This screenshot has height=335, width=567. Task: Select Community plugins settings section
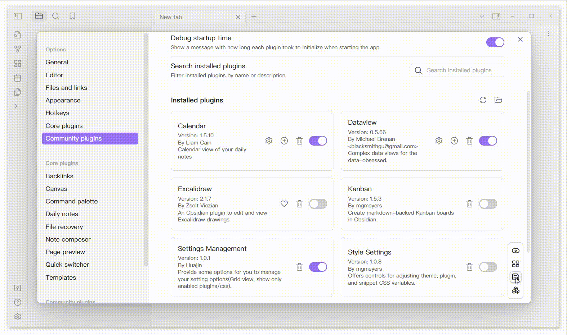pyautogui.click(x=90, y=138)
